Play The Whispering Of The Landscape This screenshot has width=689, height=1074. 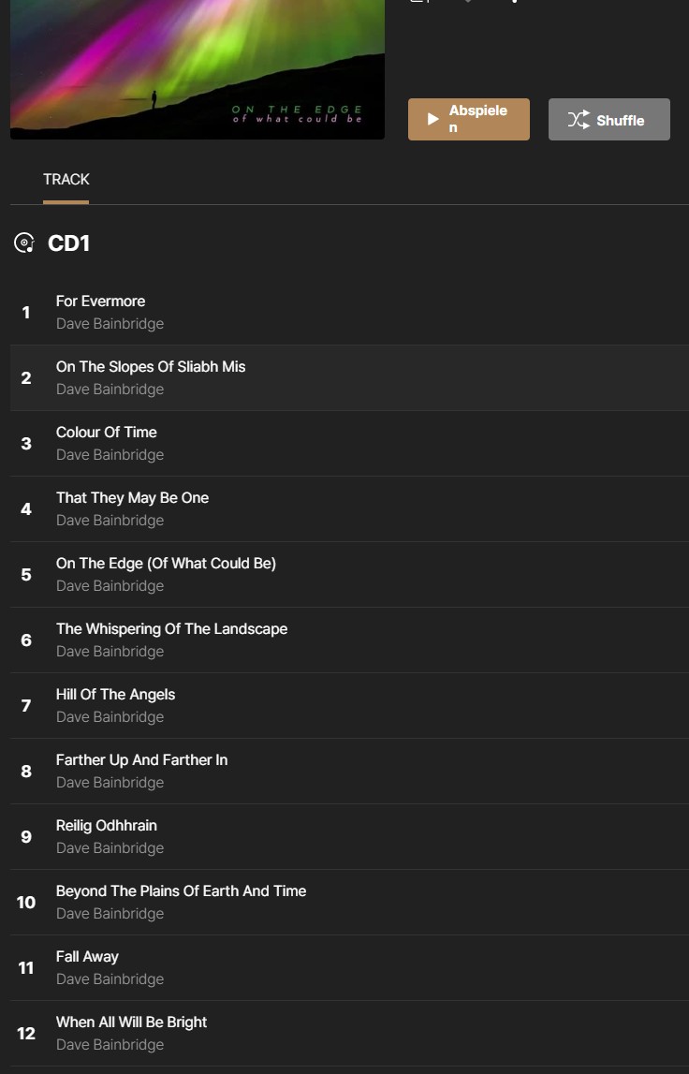tap(349, 640)
